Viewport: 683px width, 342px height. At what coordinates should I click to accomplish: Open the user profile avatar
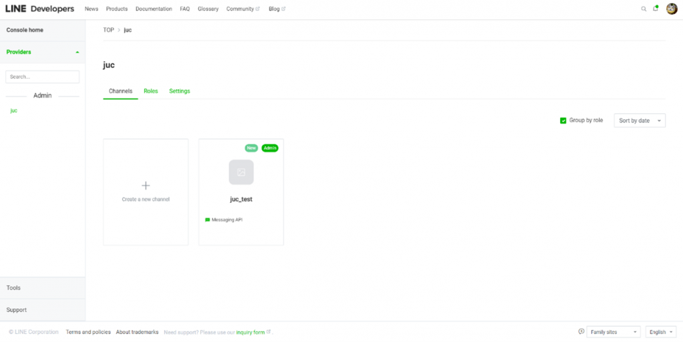(672, 9)
